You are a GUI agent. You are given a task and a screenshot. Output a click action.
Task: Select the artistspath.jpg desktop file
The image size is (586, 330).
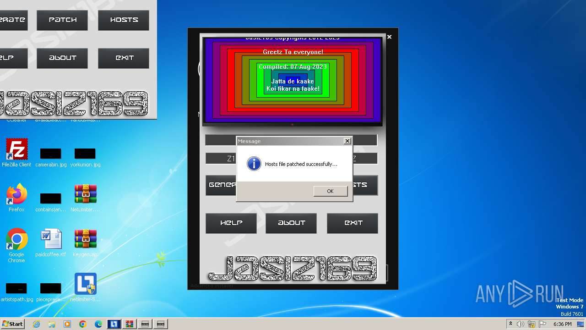[16, 292]
